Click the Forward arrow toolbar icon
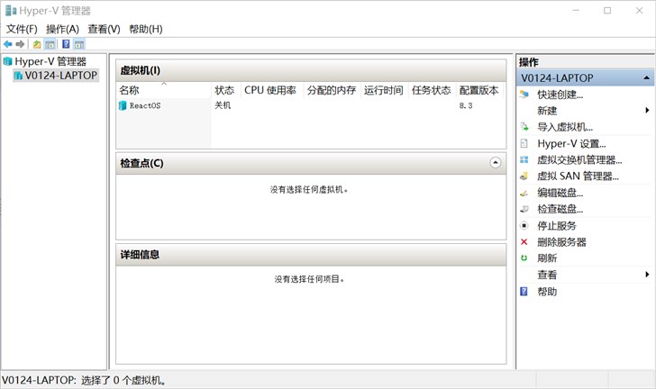The width and height of the screenshot is (656, 389). click(20, 44)
